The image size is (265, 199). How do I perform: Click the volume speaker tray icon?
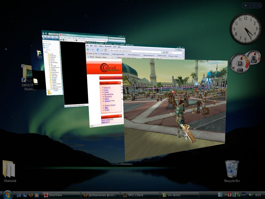pyautogui.click(x=251, y=195)
